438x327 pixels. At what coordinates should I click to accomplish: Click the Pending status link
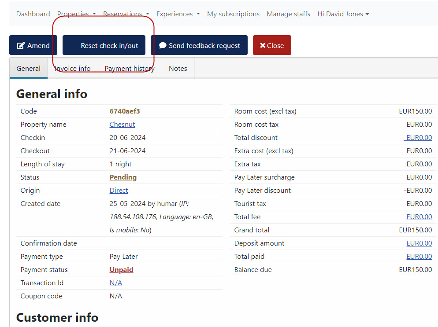click(x=123, y=177)
